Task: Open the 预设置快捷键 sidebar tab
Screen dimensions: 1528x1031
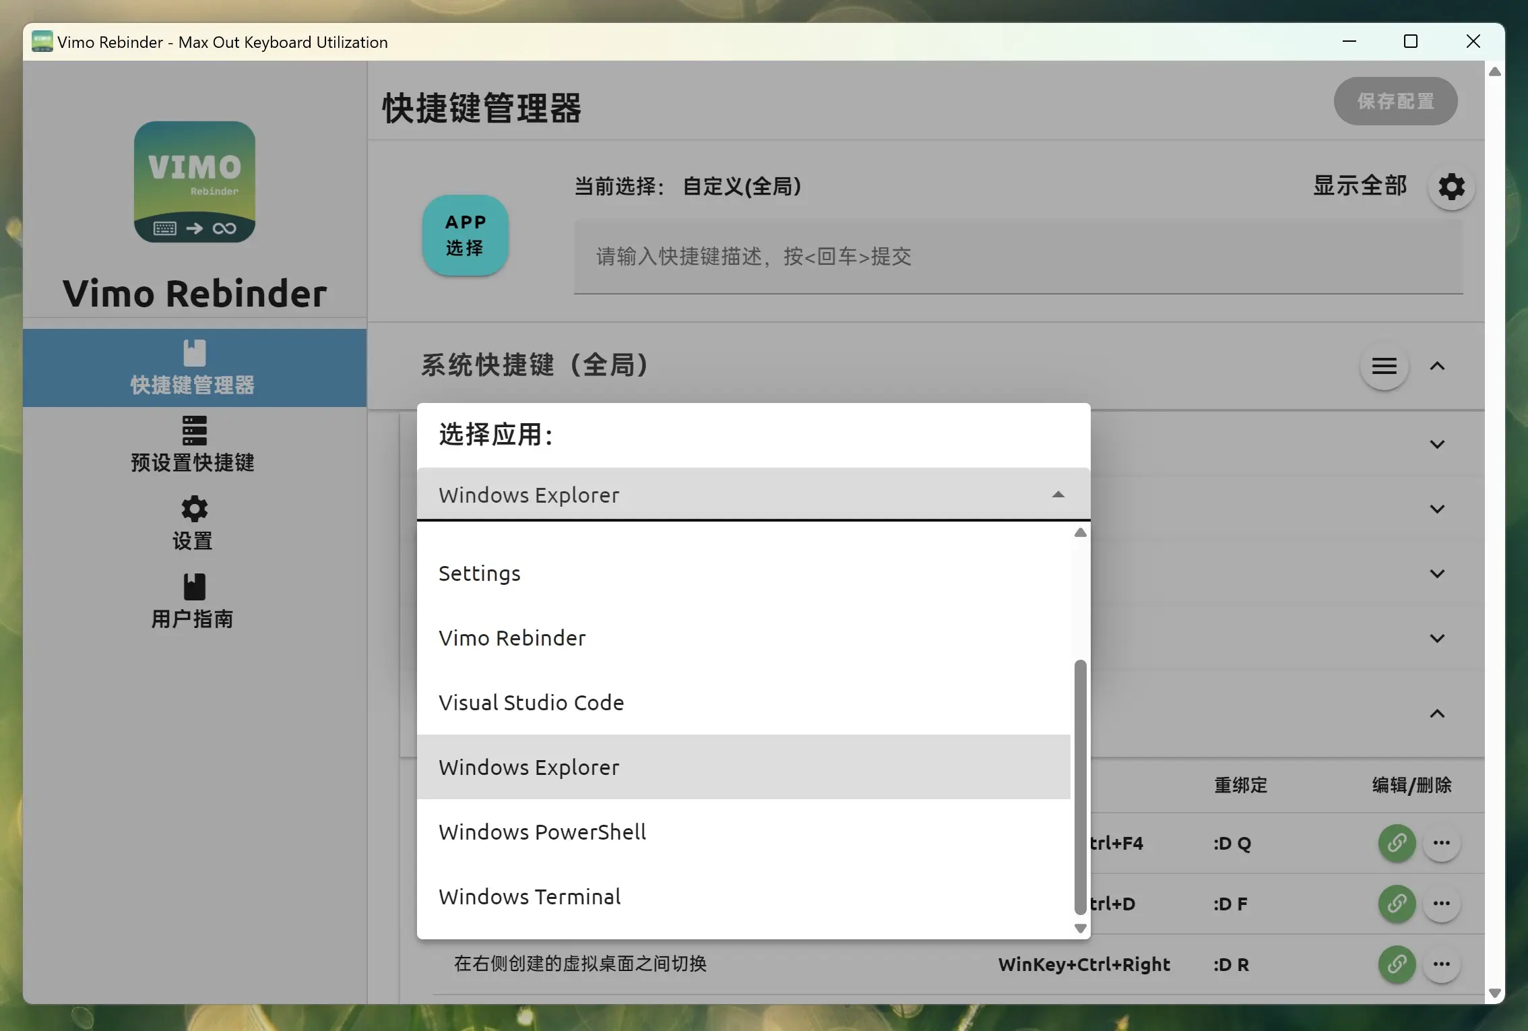Action: click(194, 445)
